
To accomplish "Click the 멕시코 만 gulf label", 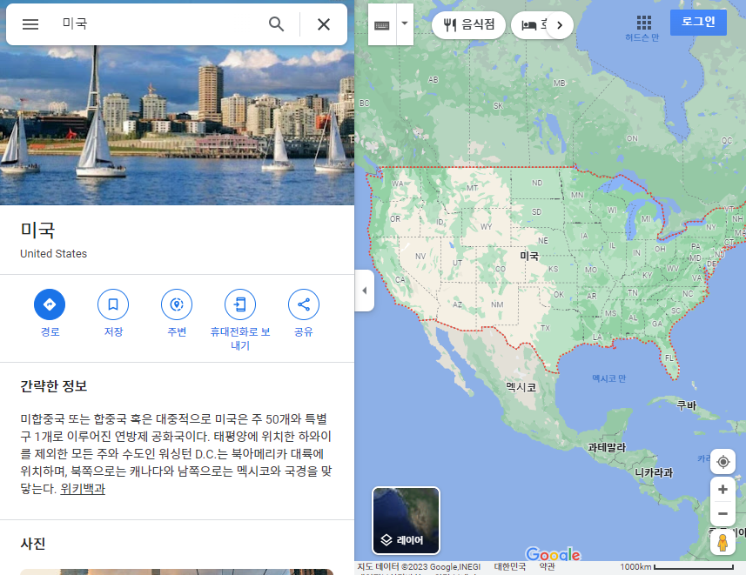I will tap(609, 378).
